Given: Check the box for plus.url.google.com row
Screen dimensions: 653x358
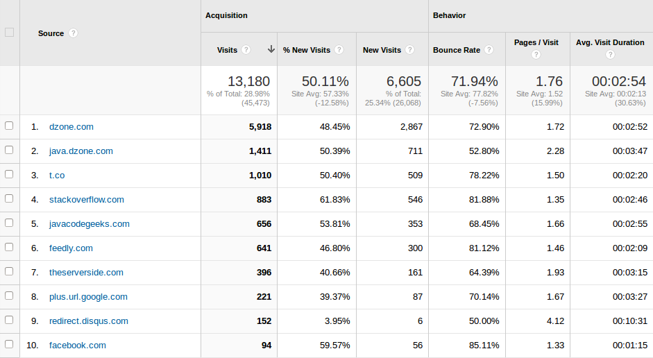Looking at the screenshot, I should click(x=9, y=296).
